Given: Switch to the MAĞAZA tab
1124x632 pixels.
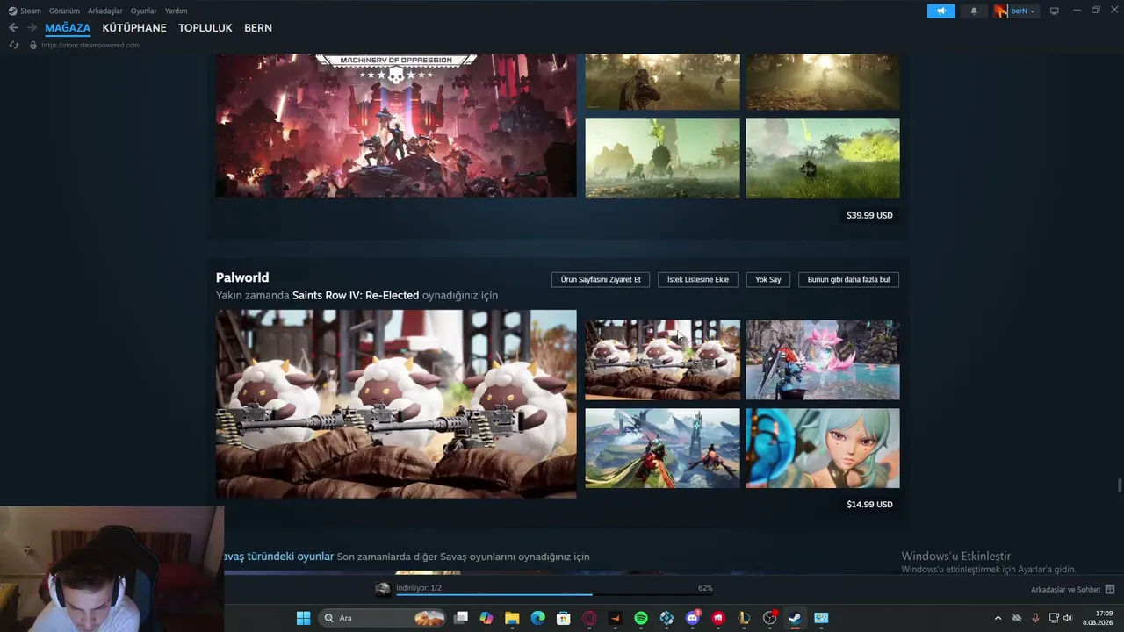Looking at the screenshot, I should (68, 28).
